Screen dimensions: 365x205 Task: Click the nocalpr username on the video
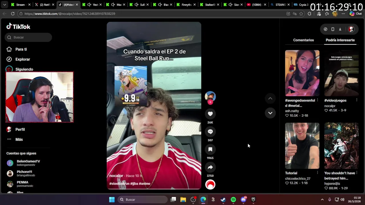(x=116, y=176)
